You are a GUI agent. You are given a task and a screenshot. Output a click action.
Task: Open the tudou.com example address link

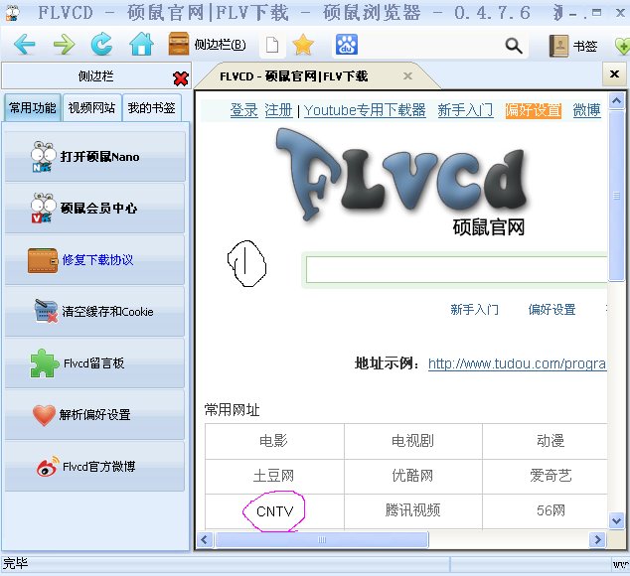pos(517,363)
